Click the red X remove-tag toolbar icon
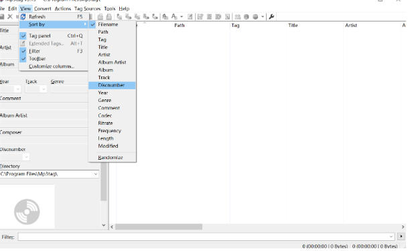This screenshot has height=251, width=410. [x=10, y=17]
